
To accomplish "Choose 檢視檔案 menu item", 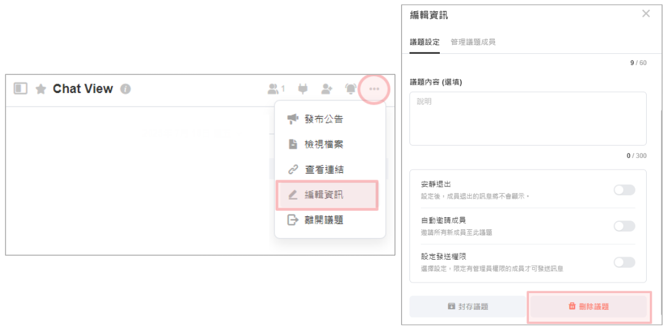I will click(323, 144).
